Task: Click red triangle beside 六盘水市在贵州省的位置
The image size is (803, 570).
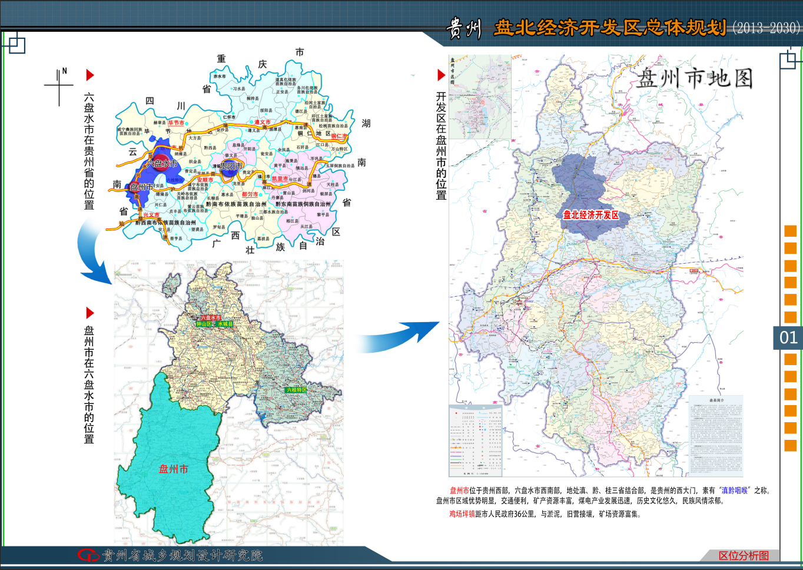Action: coord(90,75)
